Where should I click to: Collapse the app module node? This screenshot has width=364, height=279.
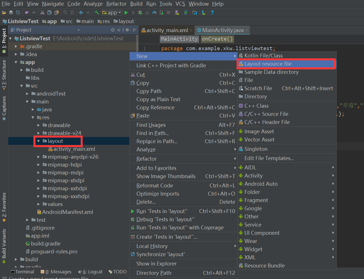tap(16, 62)
